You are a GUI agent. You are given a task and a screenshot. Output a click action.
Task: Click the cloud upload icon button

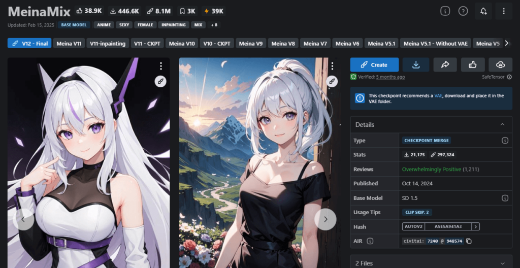pyautogui.click(x=500, y=64)
